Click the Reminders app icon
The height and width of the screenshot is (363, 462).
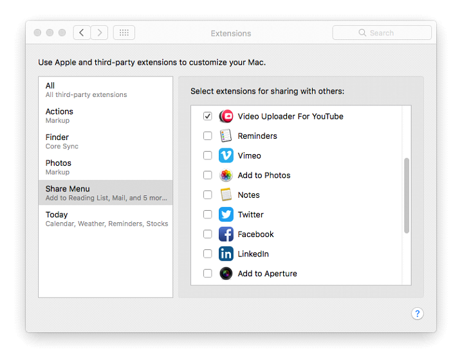pyautogui.click(x=226, y=136)
